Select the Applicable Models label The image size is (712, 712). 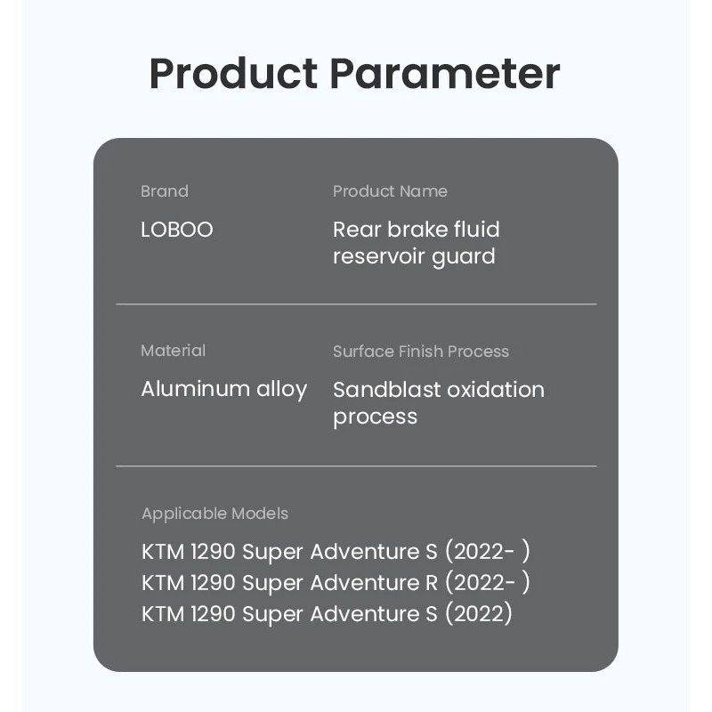click(x=214, y=514)
